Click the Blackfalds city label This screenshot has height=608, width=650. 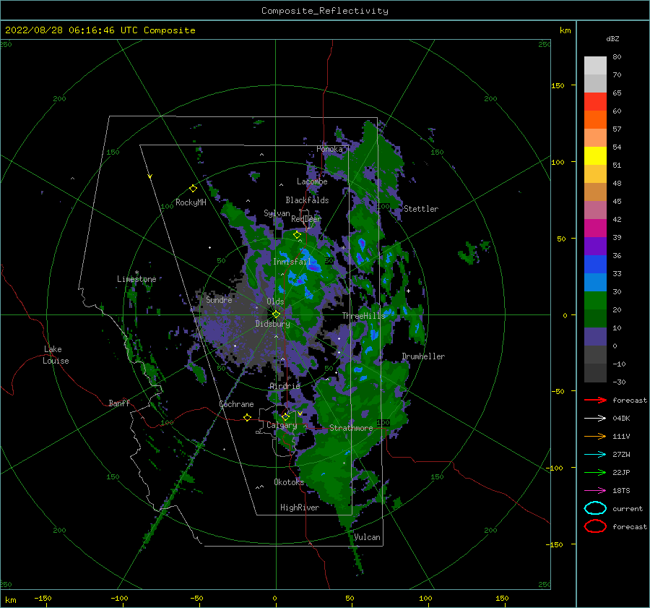[x=307, y=200]
